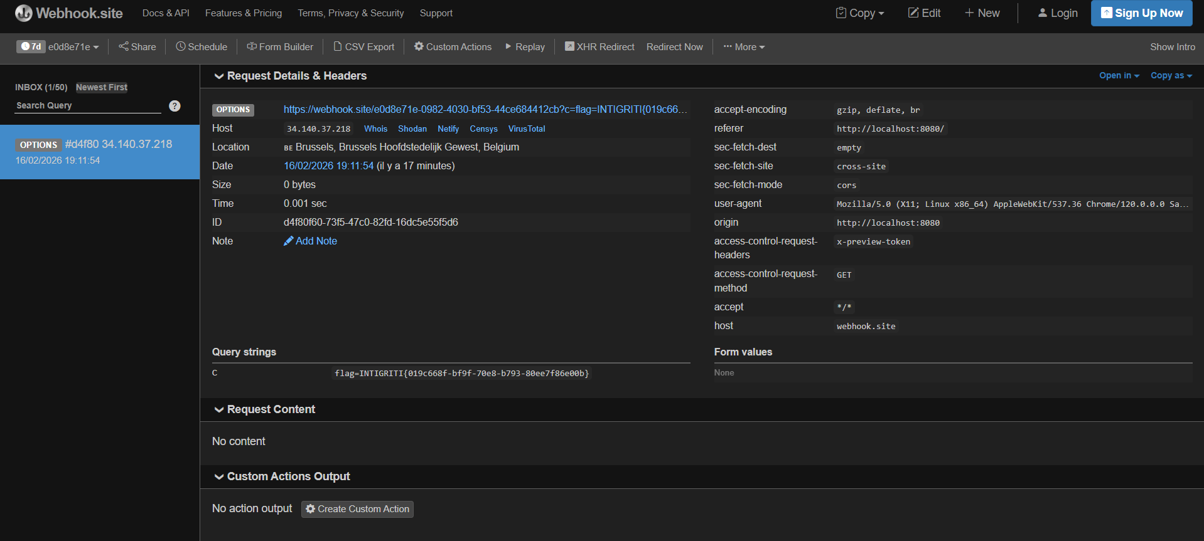Toggle the XHR Redirect checkbox
This screenshot has height=541, width=1204.
coord(569,46)
